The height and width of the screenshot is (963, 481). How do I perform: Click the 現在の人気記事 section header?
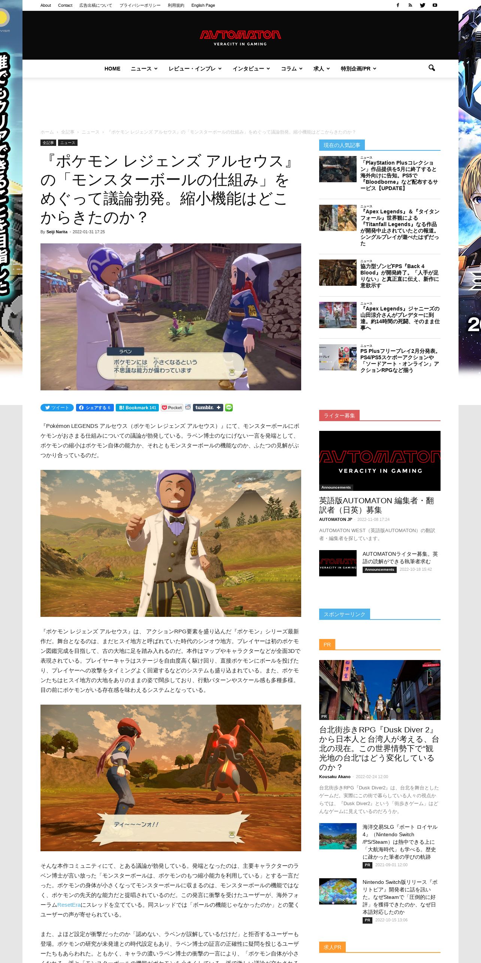(x=342, y=145)
